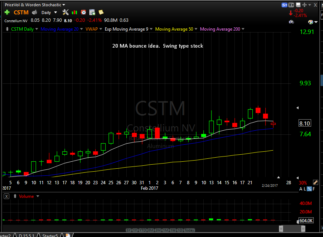Click the 8.10 current price label
The height and width of the screenshot is (237, 323).
tap(305, 123)
